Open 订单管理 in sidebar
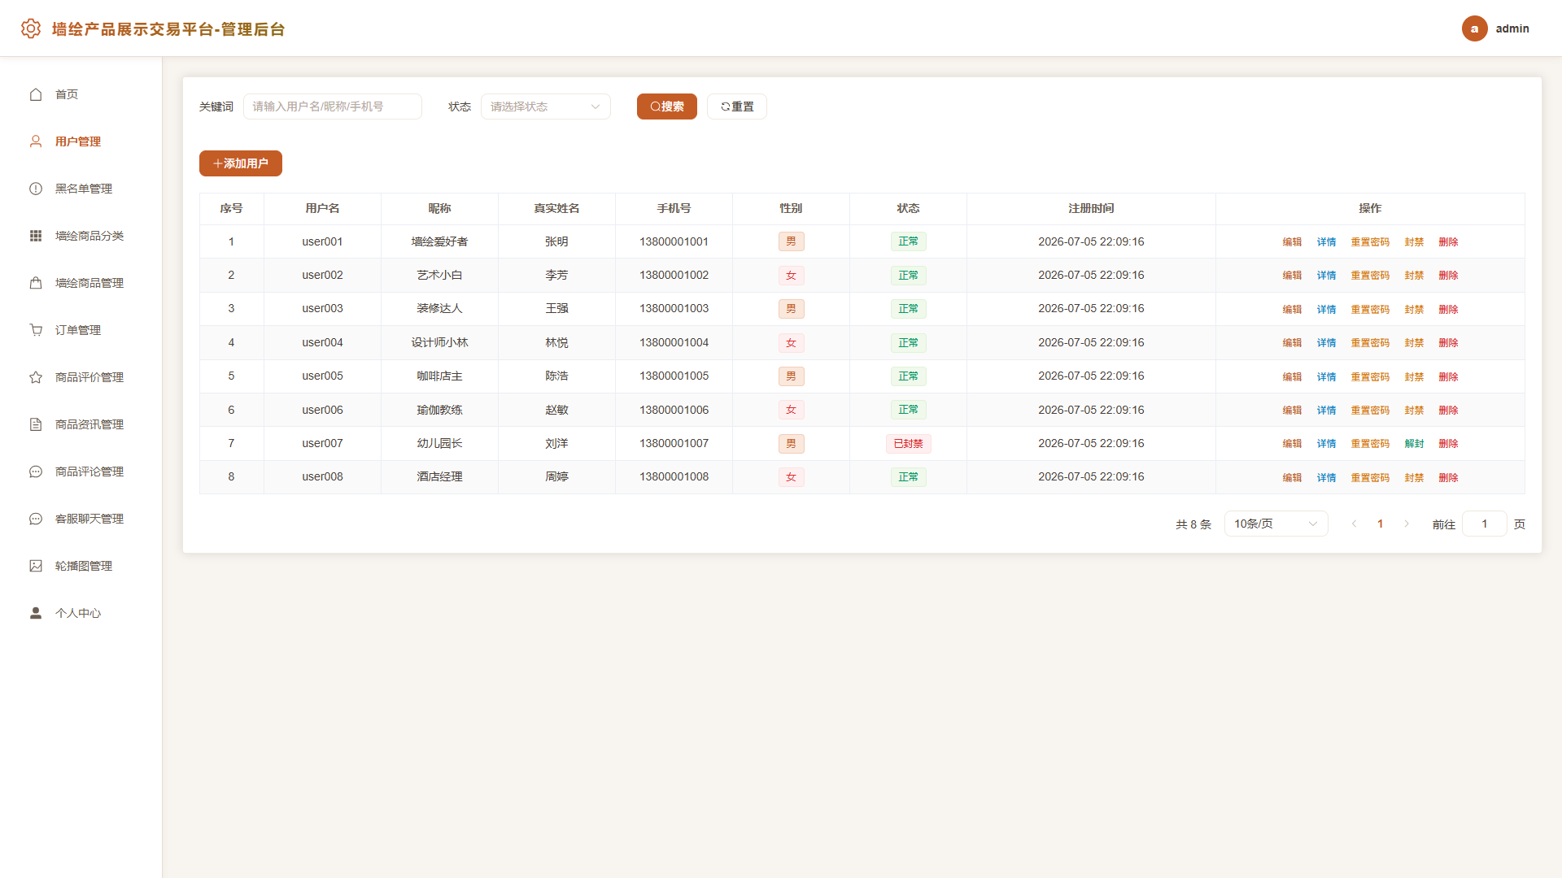The width and height of the screenshot is (1562, 878). [x=81, y=330]
